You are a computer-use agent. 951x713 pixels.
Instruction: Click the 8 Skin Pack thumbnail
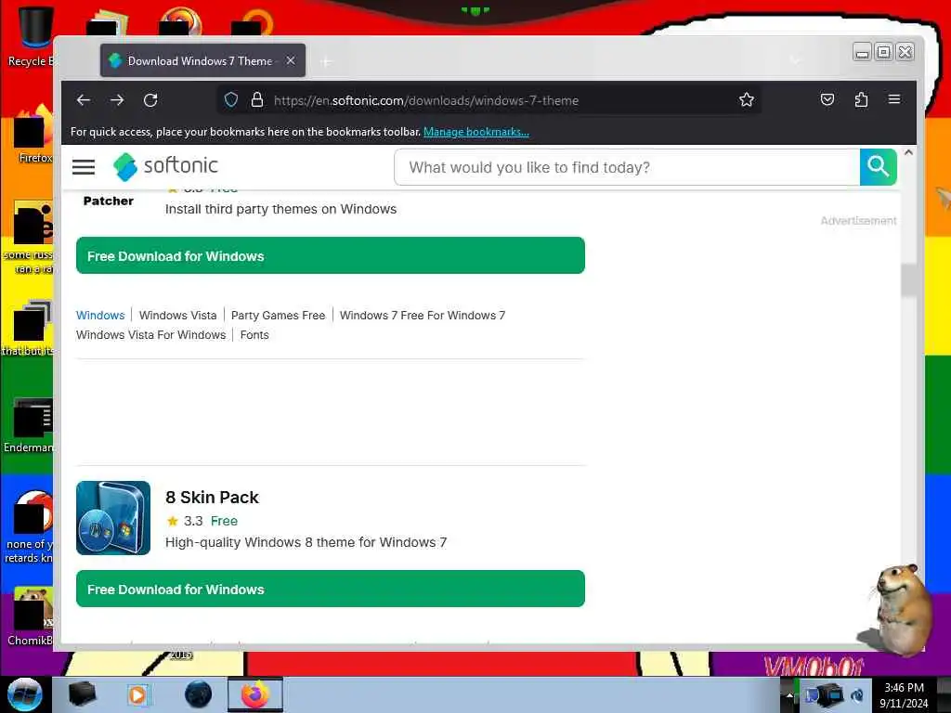pyautogui.click(x=113, y=518)
